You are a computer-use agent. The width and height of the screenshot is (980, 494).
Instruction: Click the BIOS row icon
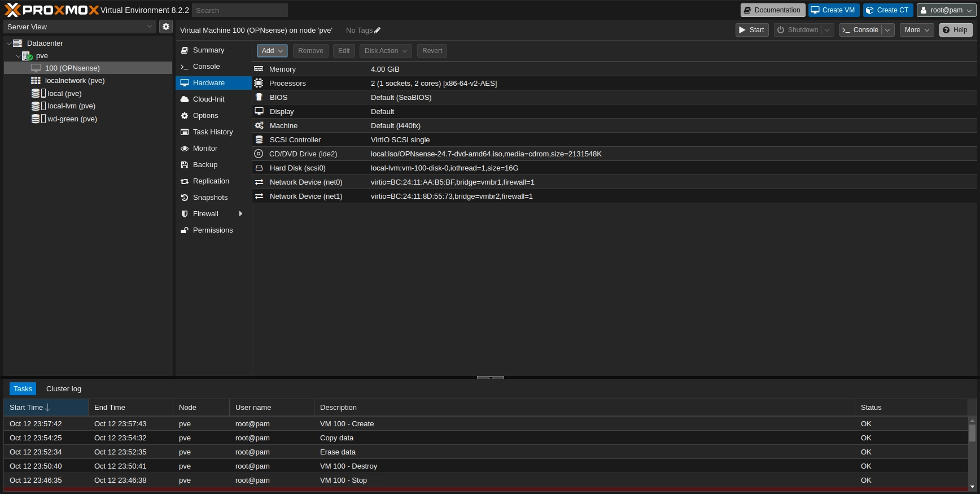[259, 97]
